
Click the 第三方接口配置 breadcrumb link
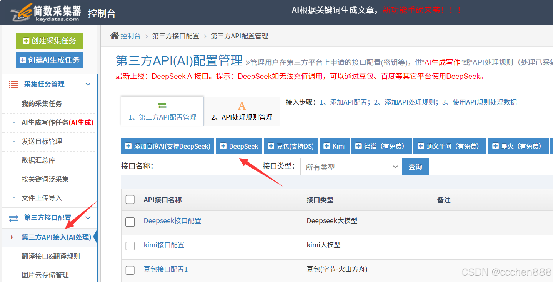[x=176, y=36]
